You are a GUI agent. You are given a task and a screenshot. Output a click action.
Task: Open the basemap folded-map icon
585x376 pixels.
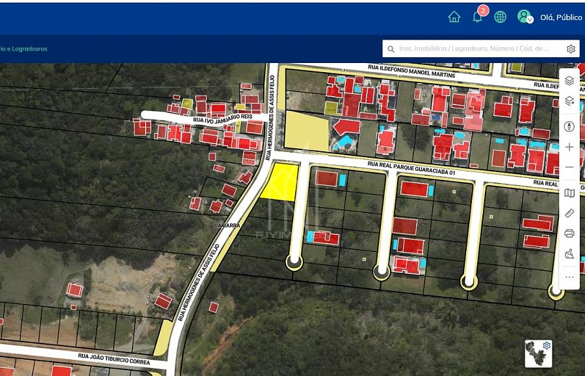coord(569,193)
